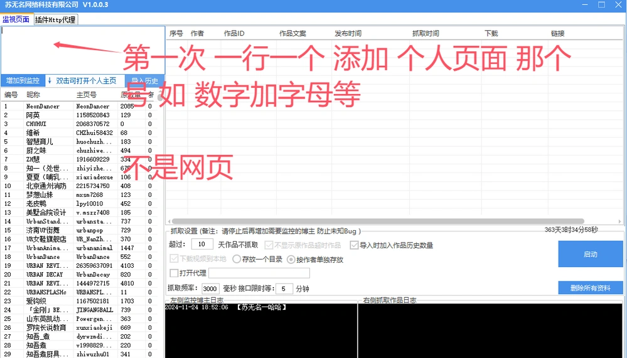Click the 发布时间 column header
Image resolution: width=627 pixels, height=358 pixels.
[x=348, y=33]
